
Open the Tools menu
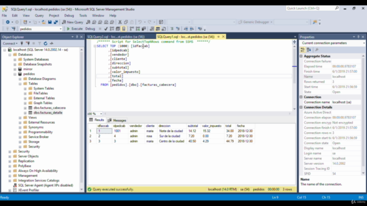(83, 15)
